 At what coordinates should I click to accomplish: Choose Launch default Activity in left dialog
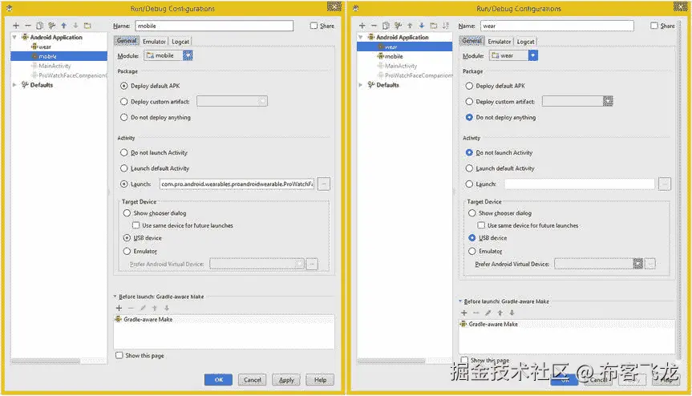point(124,168)
